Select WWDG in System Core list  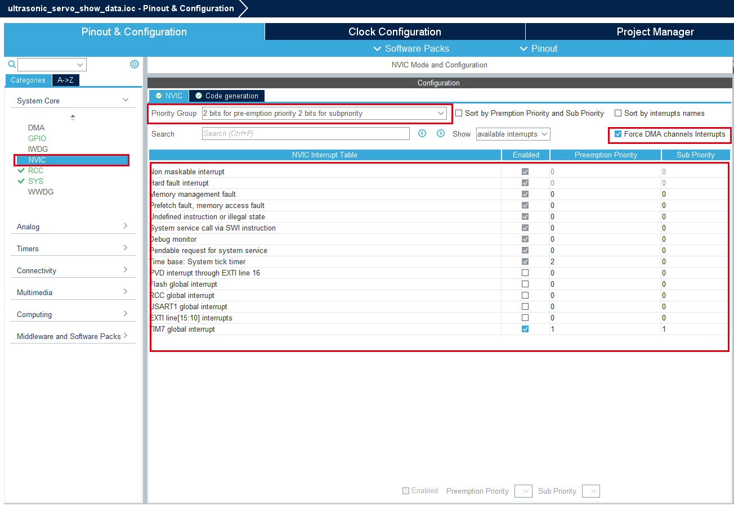tap(41, 192)
